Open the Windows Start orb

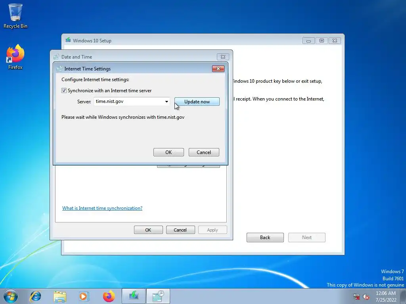(x=11, y=296)
